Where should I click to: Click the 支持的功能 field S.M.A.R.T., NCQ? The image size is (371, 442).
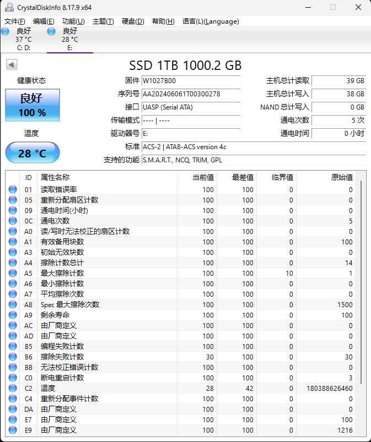point(254,160)
